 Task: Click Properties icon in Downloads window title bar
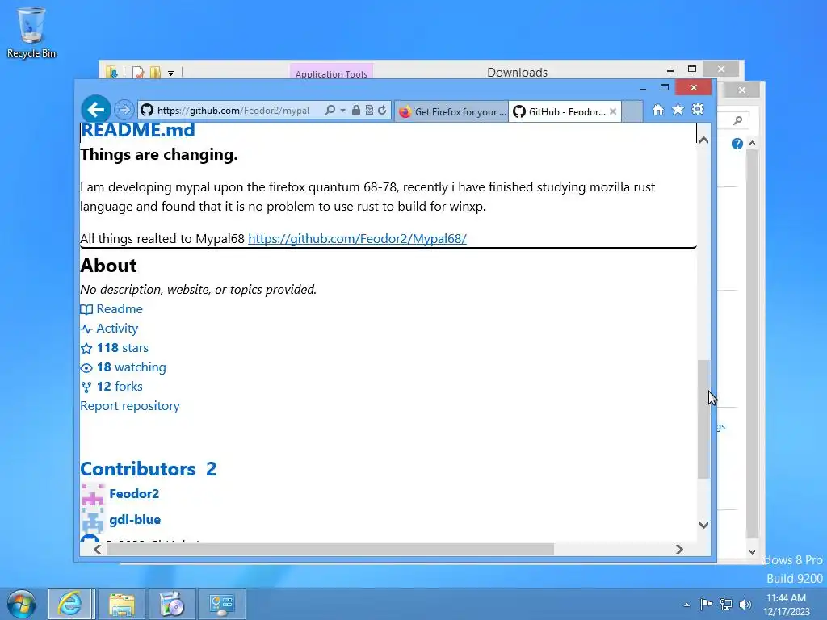pos(138,72)
